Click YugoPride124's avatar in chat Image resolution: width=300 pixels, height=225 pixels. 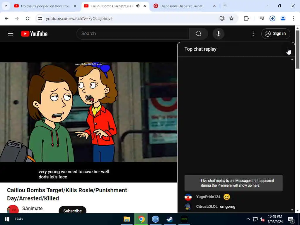click(188, 197)
